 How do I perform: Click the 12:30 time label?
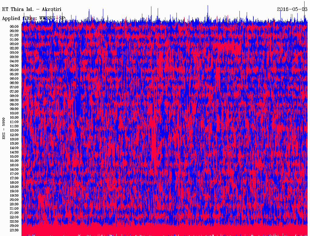tap(14, 135)
